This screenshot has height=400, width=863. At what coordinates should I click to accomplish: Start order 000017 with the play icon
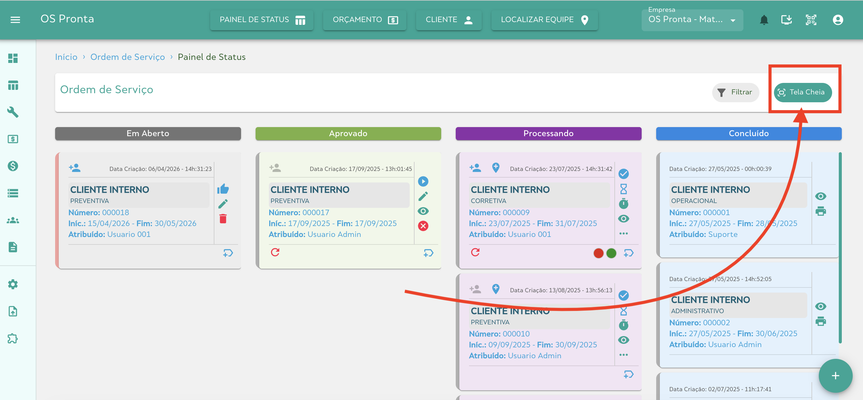click(x=423, y=182)
